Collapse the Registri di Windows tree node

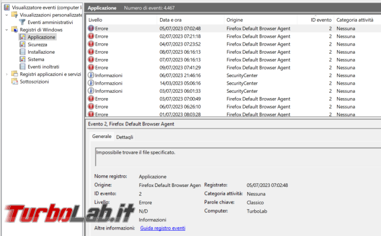click(x=6, y=30)
